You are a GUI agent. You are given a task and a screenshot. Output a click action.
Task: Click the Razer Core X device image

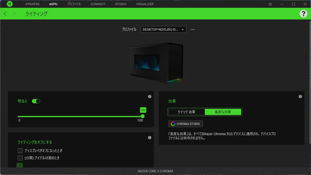coord(156,63)
